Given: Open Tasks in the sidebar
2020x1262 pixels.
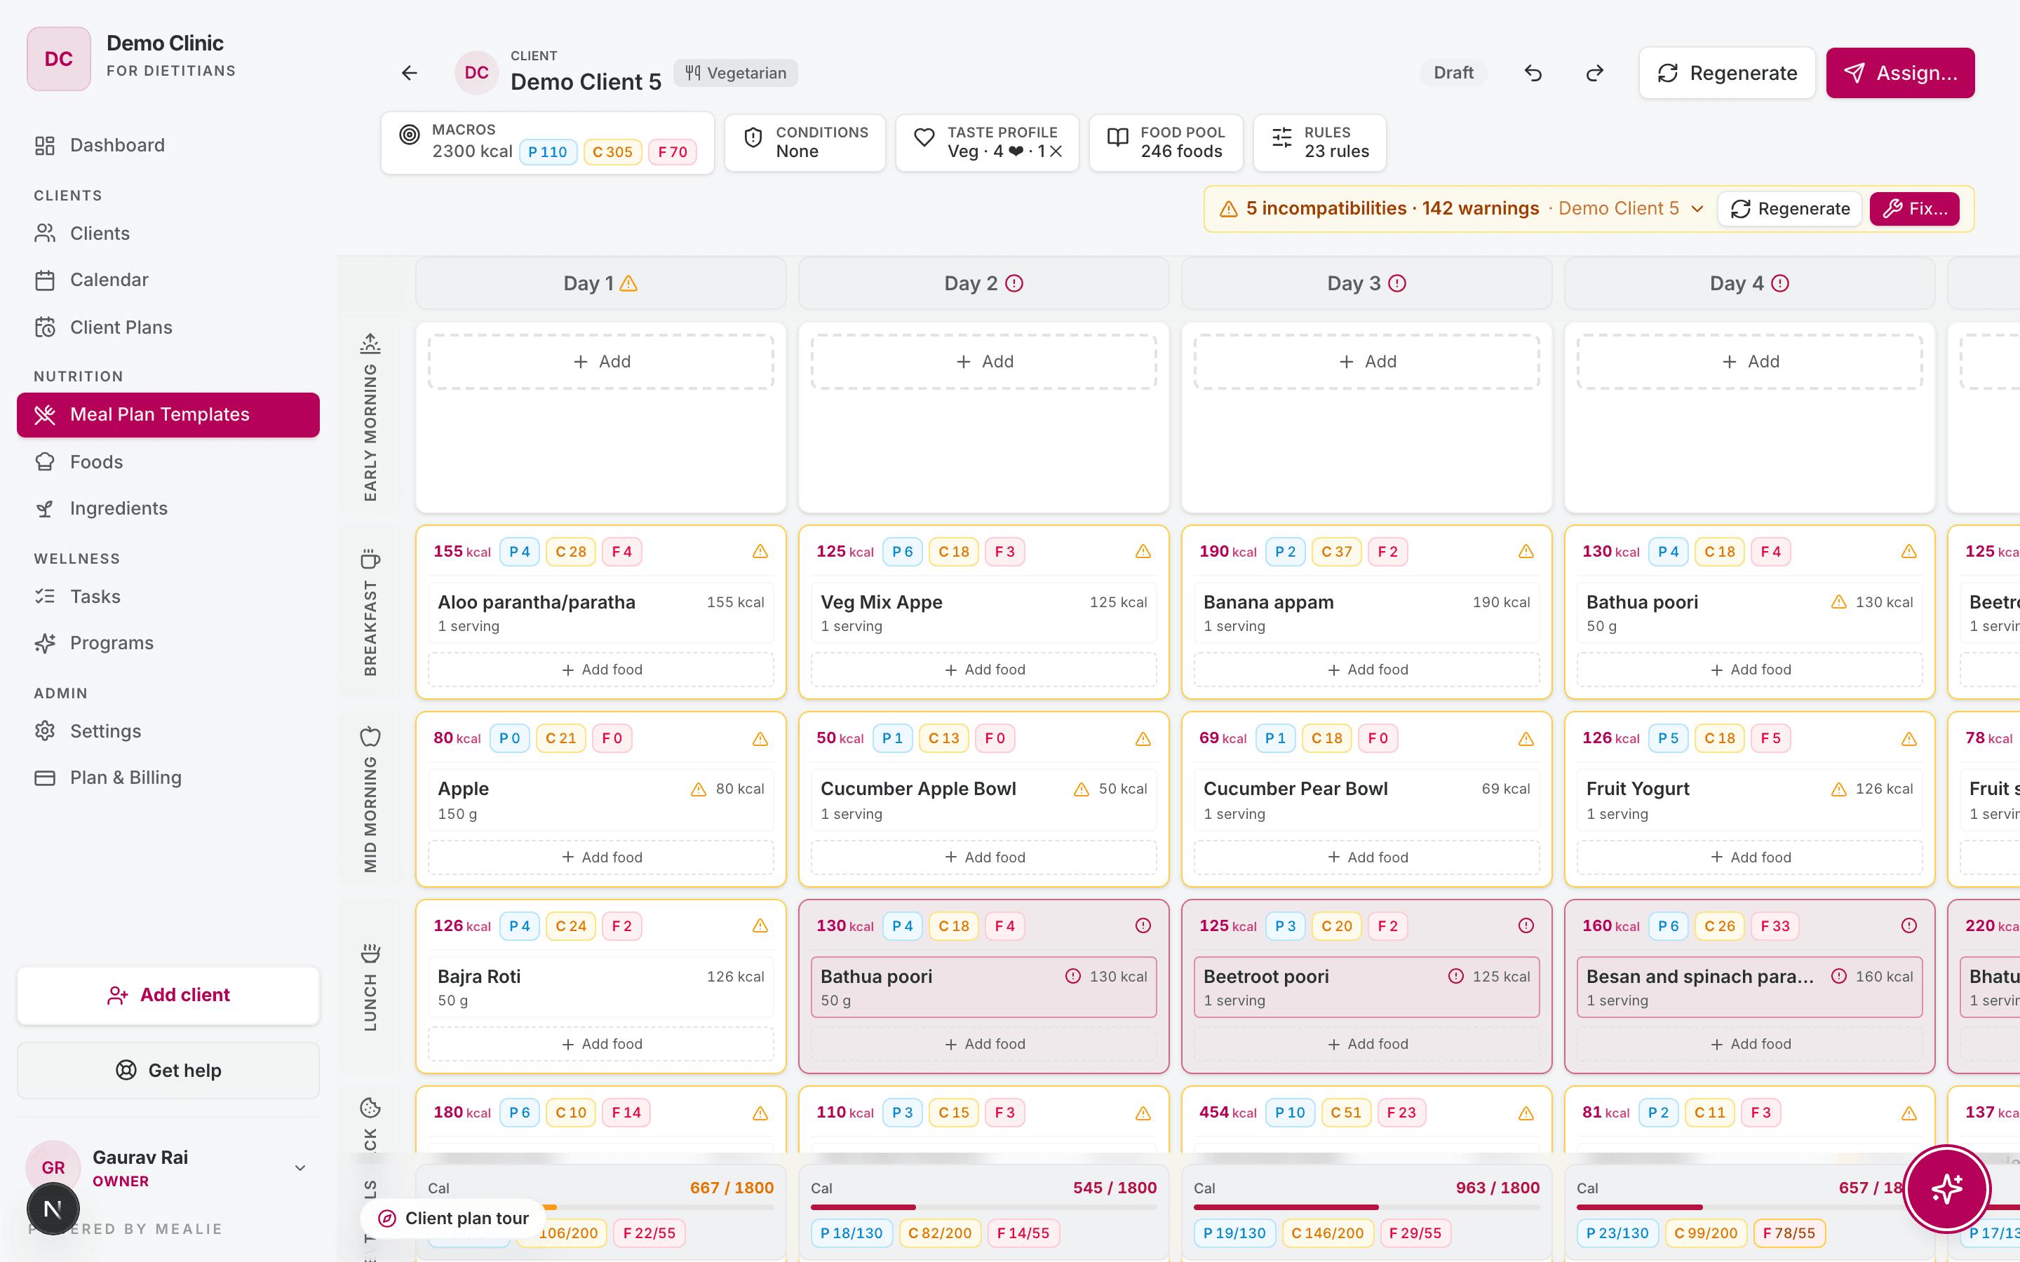Looking at the screenshot, I should (168, 597).
